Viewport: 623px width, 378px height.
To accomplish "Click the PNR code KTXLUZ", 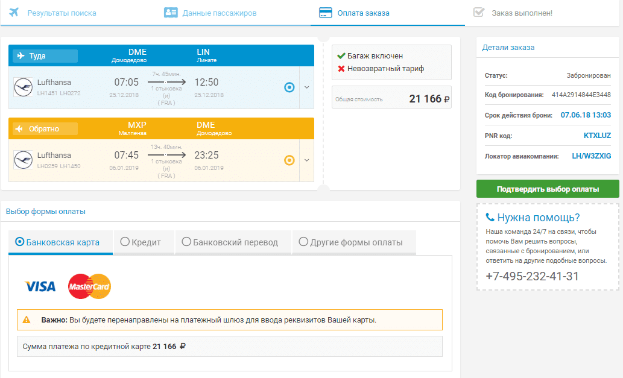I will pos(597,136).
